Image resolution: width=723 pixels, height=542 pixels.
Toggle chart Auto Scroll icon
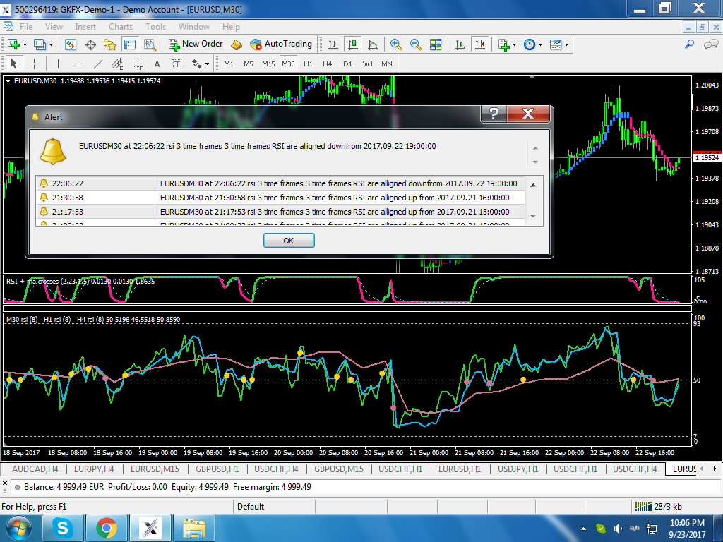[x=460, y=44]
